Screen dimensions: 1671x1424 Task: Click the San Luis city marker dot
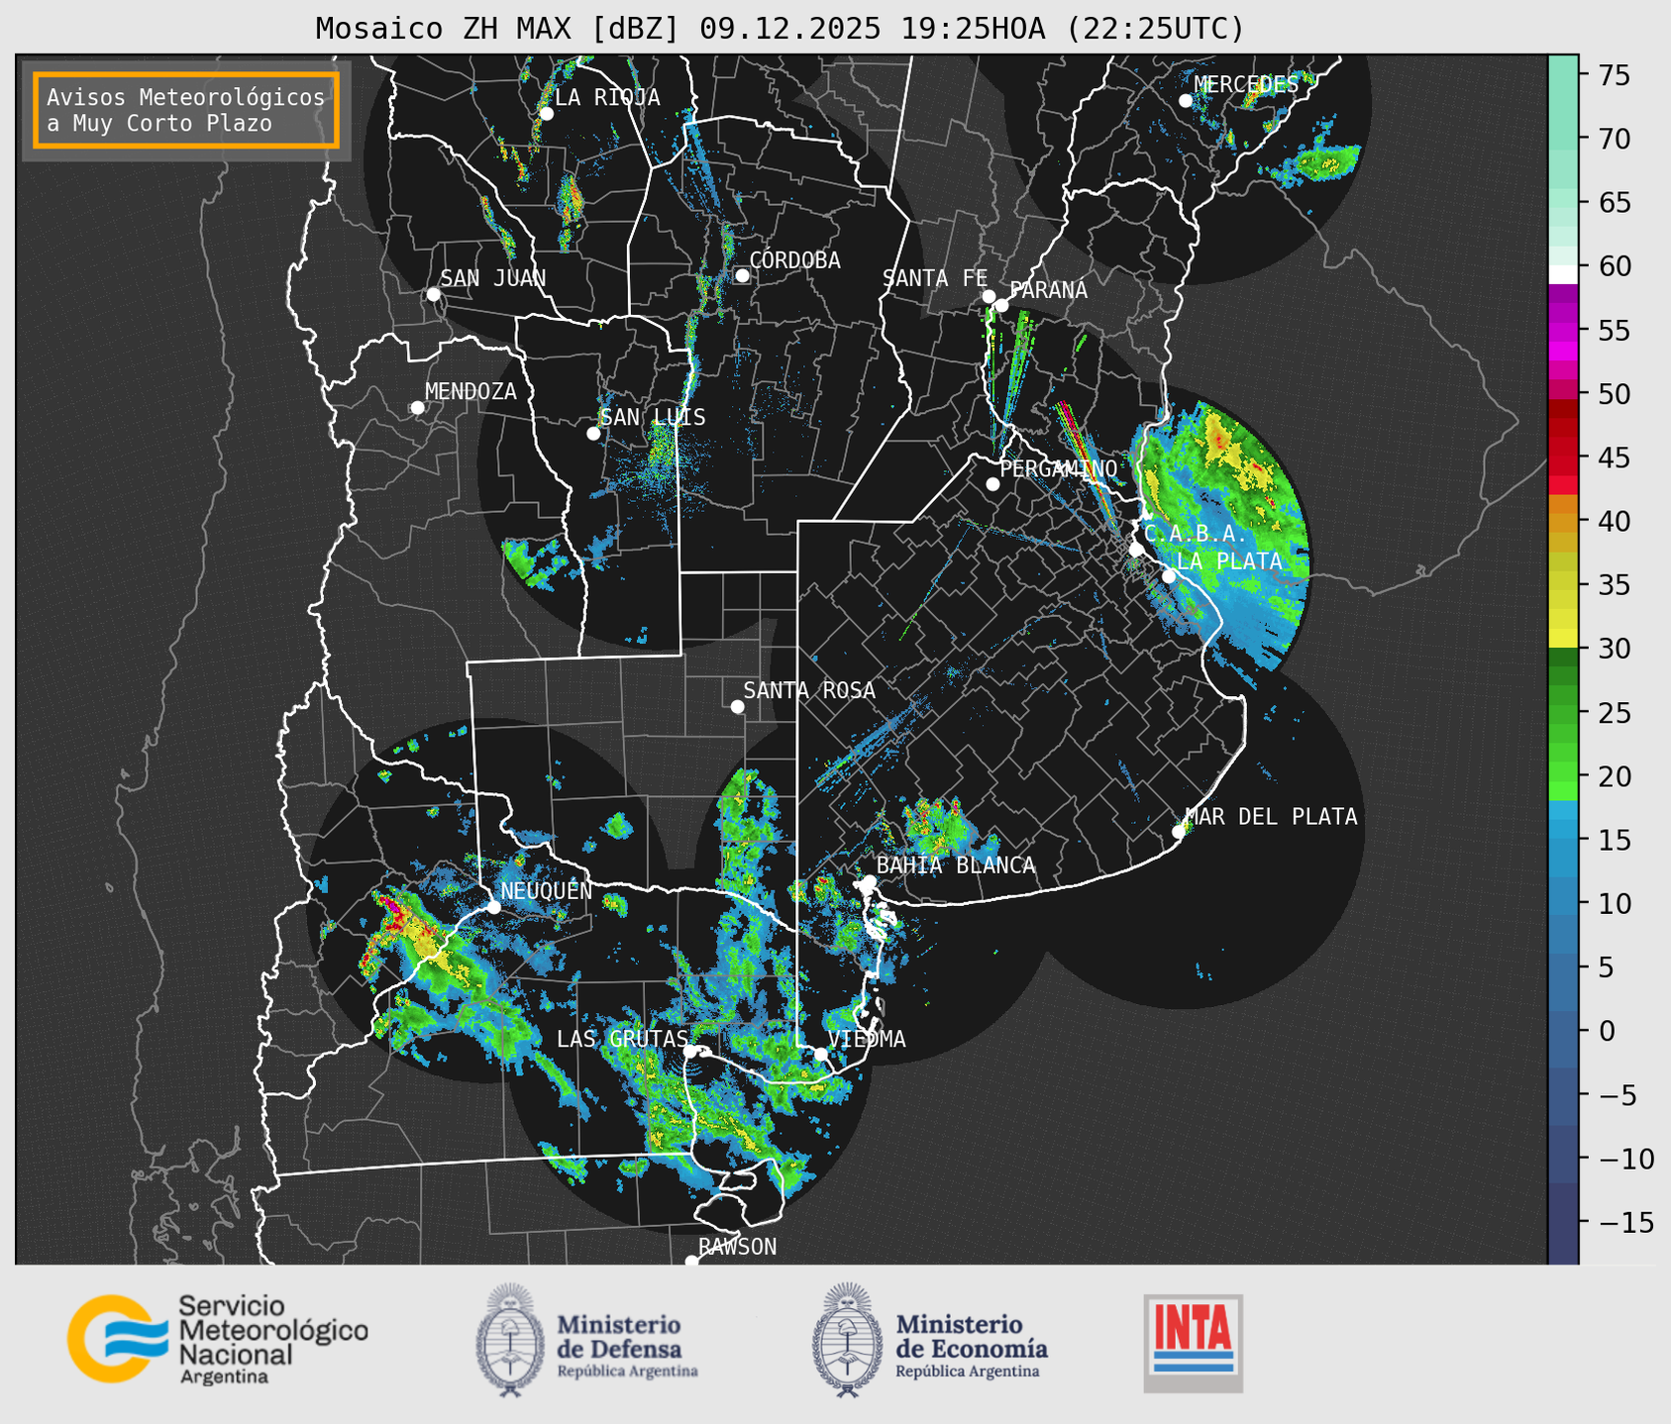[593, 434]
